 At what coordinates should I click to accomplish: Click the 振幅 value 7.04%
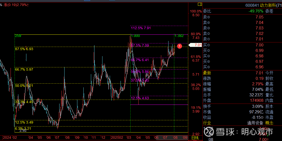coord(257,90)
